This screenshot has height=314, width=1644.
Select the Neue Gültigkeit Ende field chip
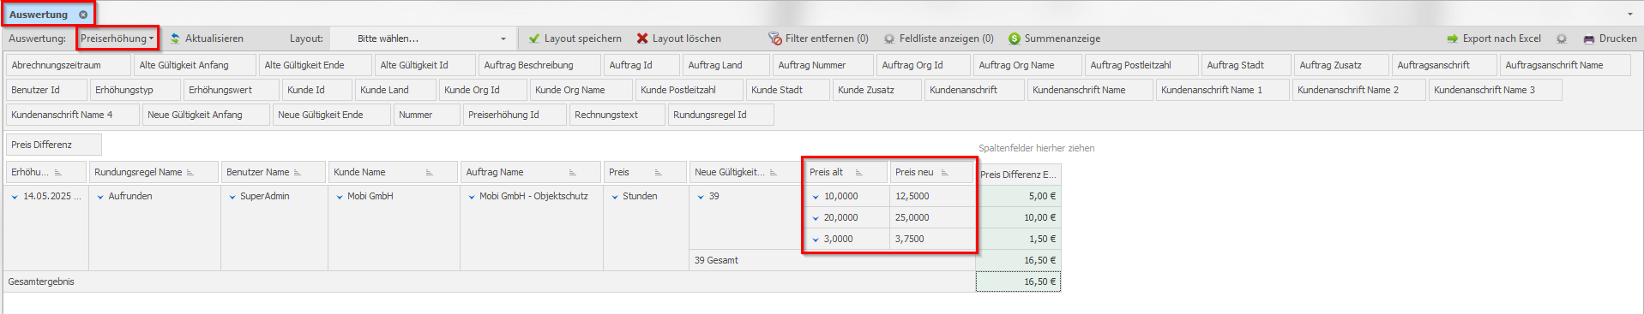click(x=331, y=115)
